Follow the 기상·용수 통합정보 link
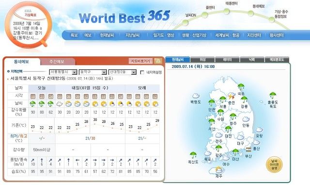 click(281, 14)
